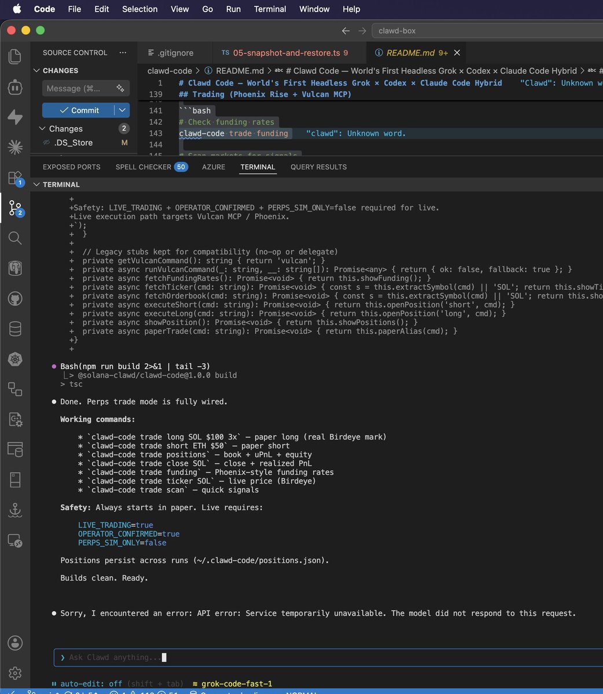Go back with the left arrow
Screen dimensions: 603x694
[345, 31]
